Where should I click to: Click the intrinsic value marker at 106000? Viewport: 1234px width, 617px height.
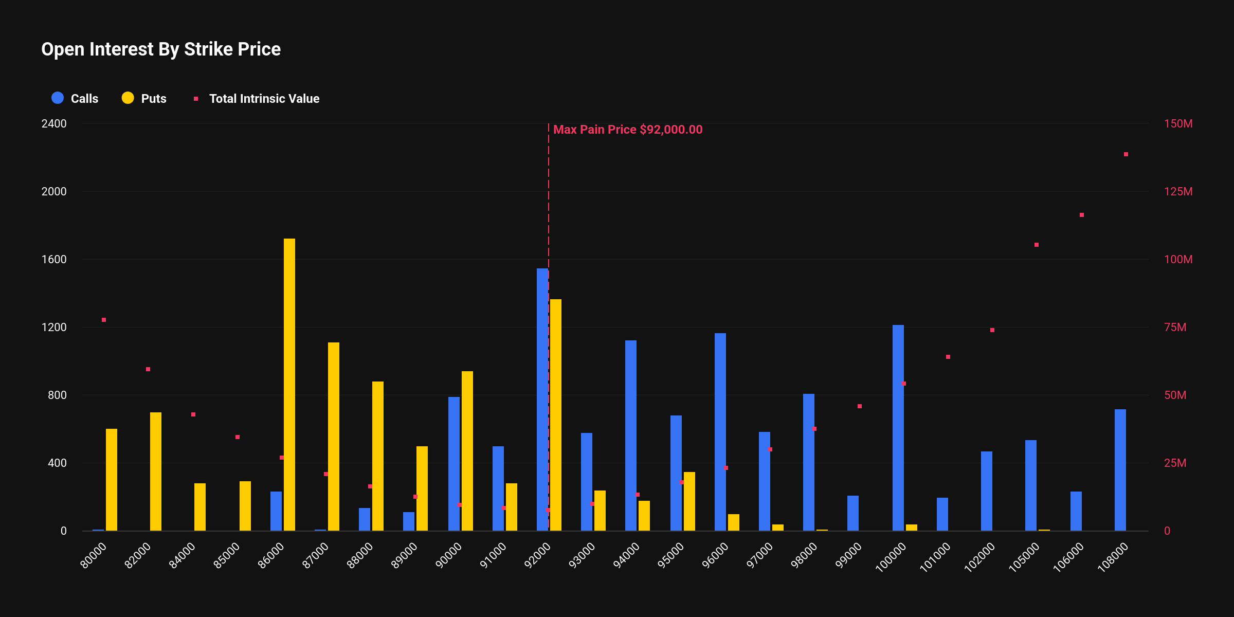pos(1082,215)
